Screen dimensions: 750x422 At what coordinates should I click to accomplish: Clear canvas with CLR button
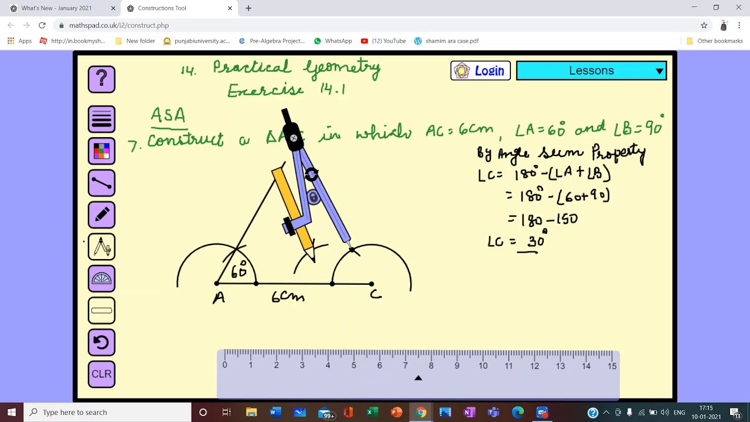(101, 374)
